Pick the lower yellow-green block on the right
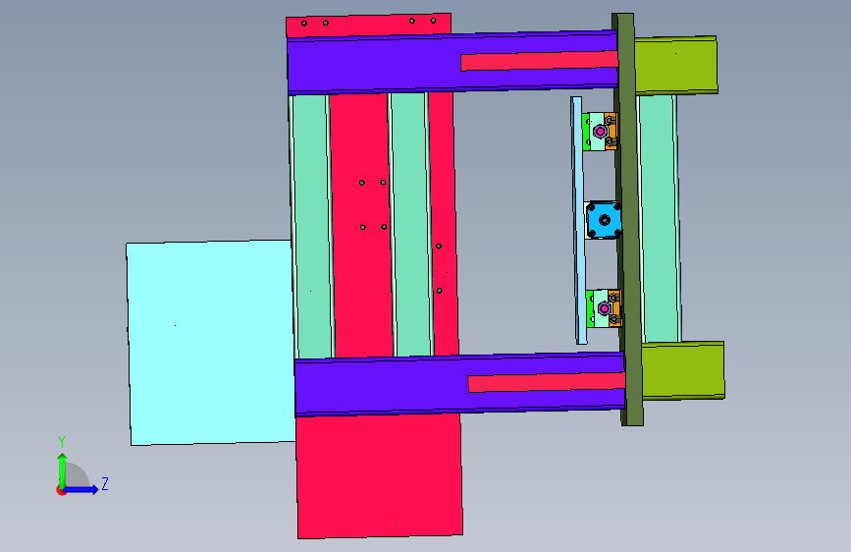851x552 pixels. point(683,370)
